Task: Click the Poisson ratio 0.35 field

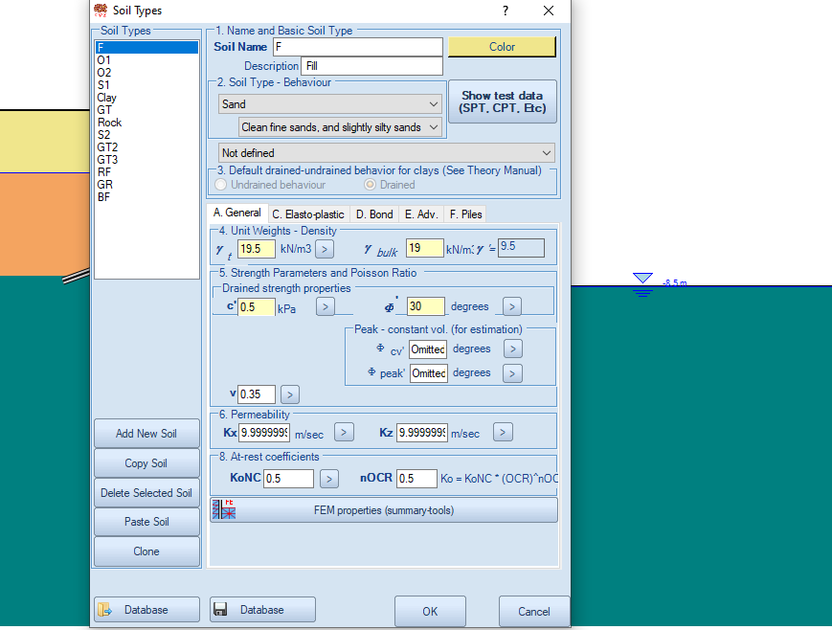Action: point(257,394)
